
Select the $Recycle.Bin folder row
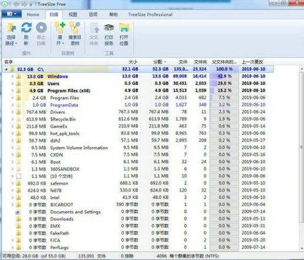[137, 119]
